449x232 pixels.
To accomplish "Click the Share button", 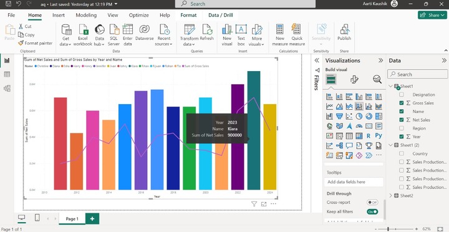I will (432, 15).
